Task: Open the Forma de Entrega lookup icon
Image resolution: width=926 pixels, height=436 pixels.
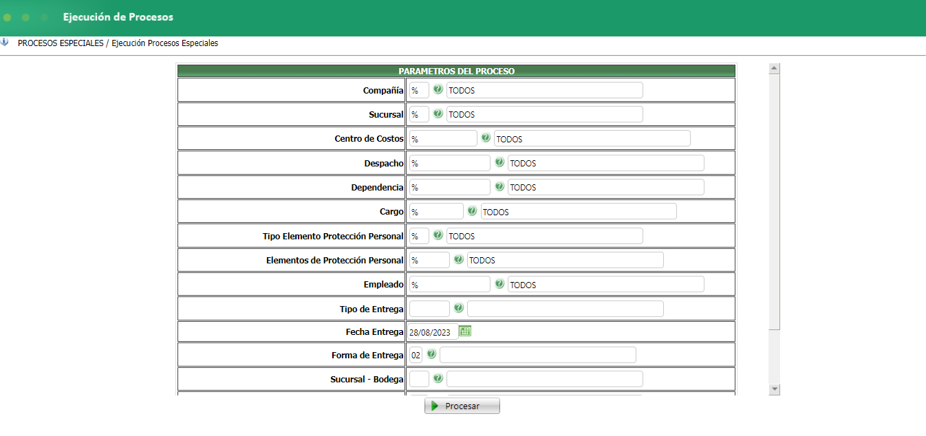Action: [x=431, y=354]
